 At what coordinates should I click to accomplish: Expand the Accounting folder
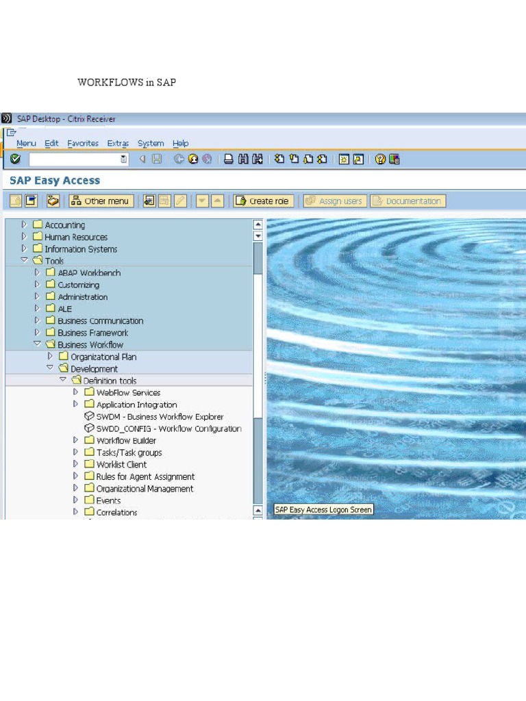(x=24, y=225)
